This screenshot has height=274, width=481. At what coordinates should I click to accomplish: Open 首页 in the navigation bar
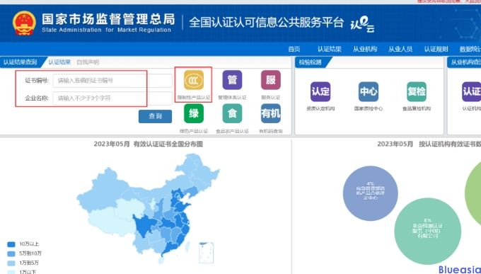pos(294,49)
